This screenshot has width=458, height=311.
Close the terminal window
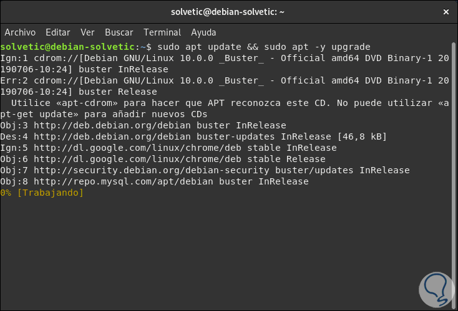point(446,12)
